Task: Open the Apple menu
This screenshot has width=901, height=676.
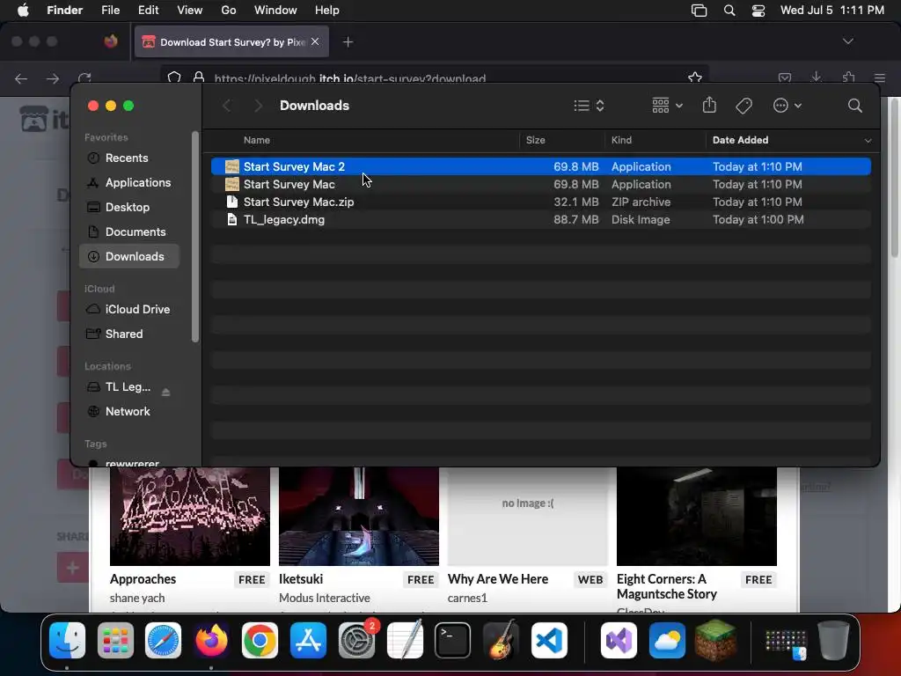Action: (x=23, y=11)
